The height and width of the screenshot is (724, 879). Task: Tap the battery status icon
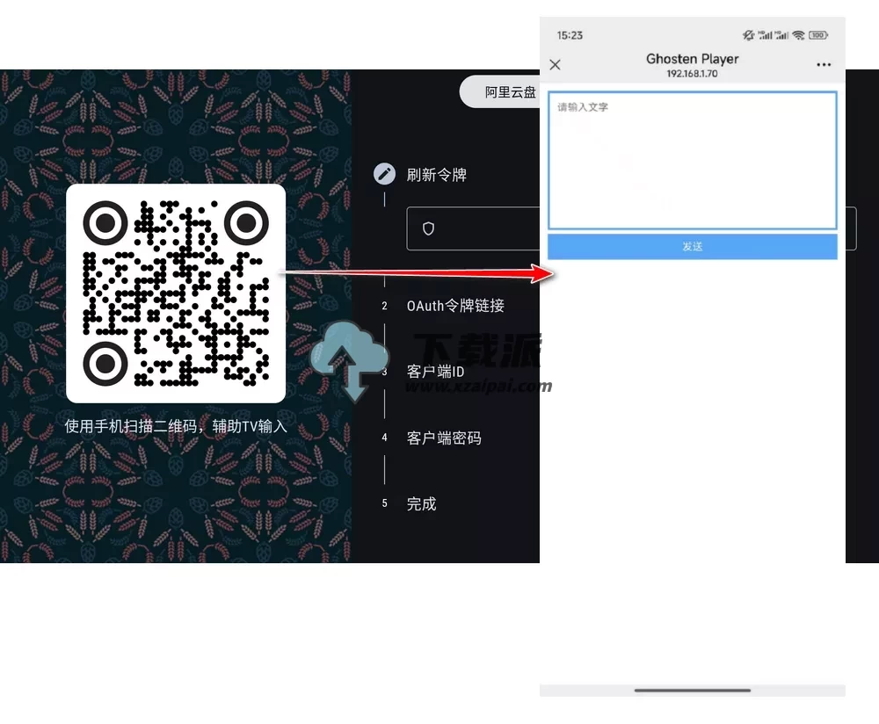(818, 35)
